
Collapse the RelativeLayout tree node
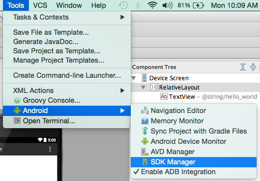[x=143, y=87]
